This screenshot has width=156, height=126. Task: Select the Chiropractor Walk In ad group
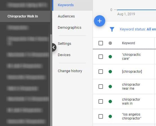pos(25,16)
